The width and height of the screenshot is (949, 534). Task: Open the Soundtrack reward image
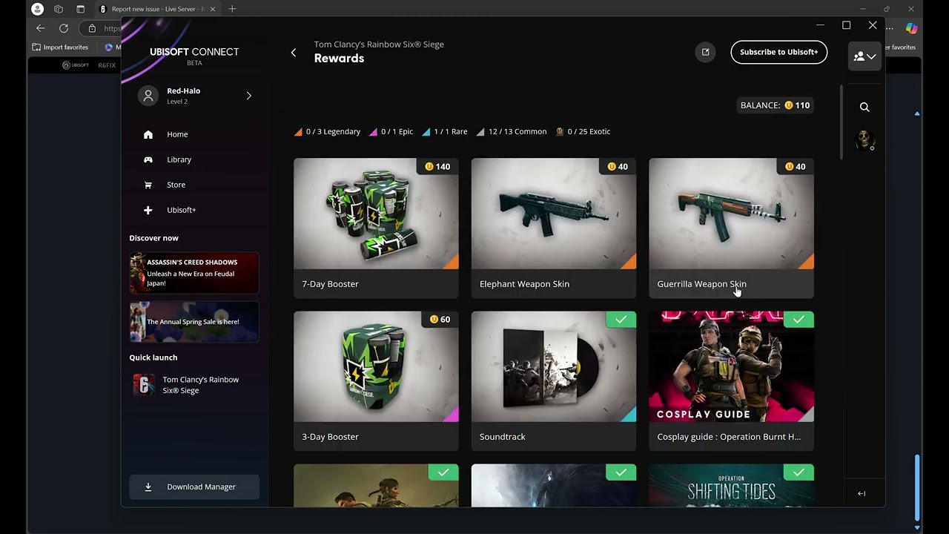(554, 366)
